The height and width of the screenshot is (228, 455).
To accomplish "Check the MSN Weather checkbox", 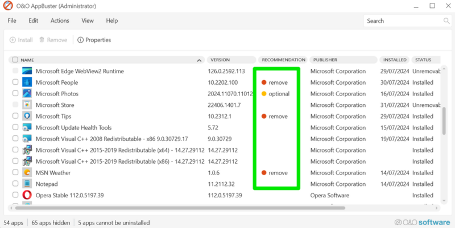I will 15,173.
